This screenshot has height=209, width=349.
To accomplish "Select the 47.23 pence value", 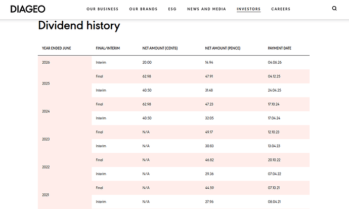I will click(x=209, y=104).
